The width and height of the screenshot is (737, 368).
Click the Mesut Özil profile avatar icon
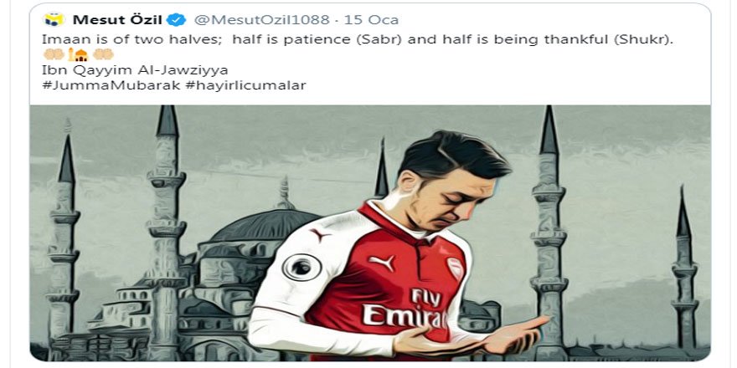(54, 19)
